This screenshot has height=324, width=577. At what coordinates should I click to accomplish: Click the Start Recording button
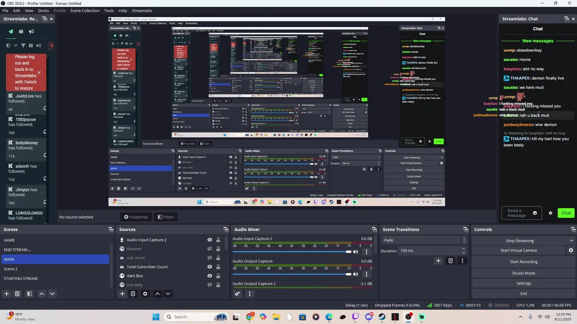coord(523,262)
